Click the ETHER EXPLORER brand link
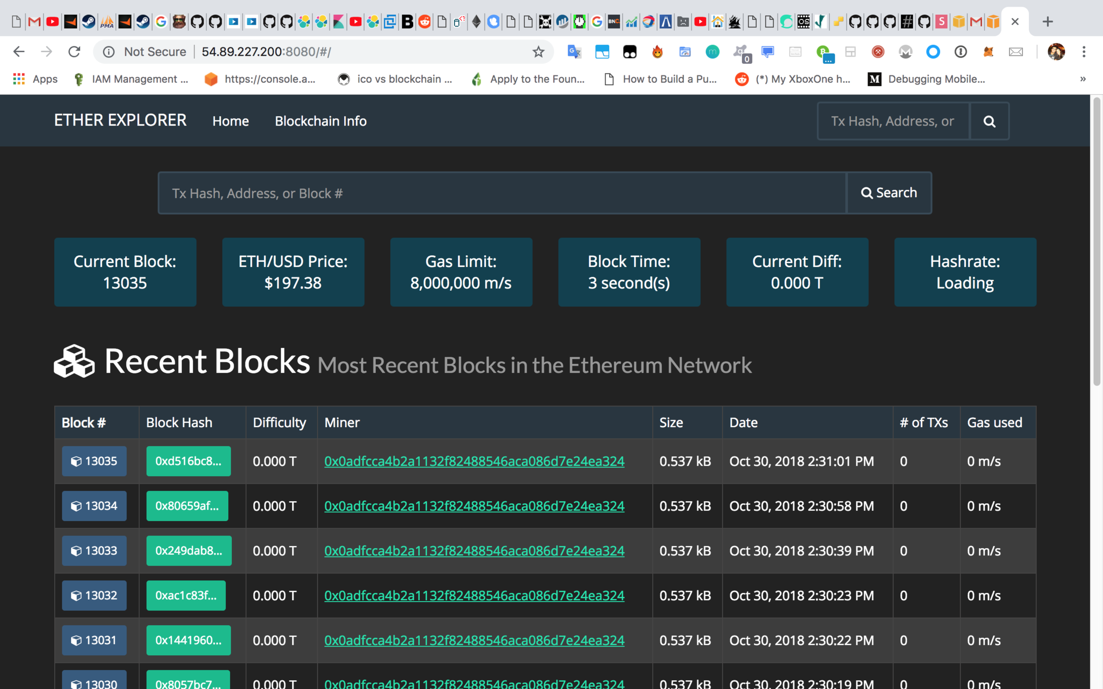This screenshot has width=1103, height=689. coord(120,120)
